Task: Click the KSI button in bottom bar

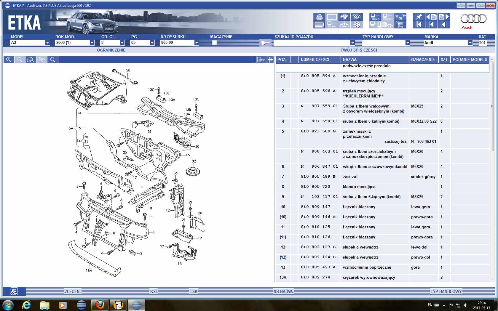Action: coord(154,291)
